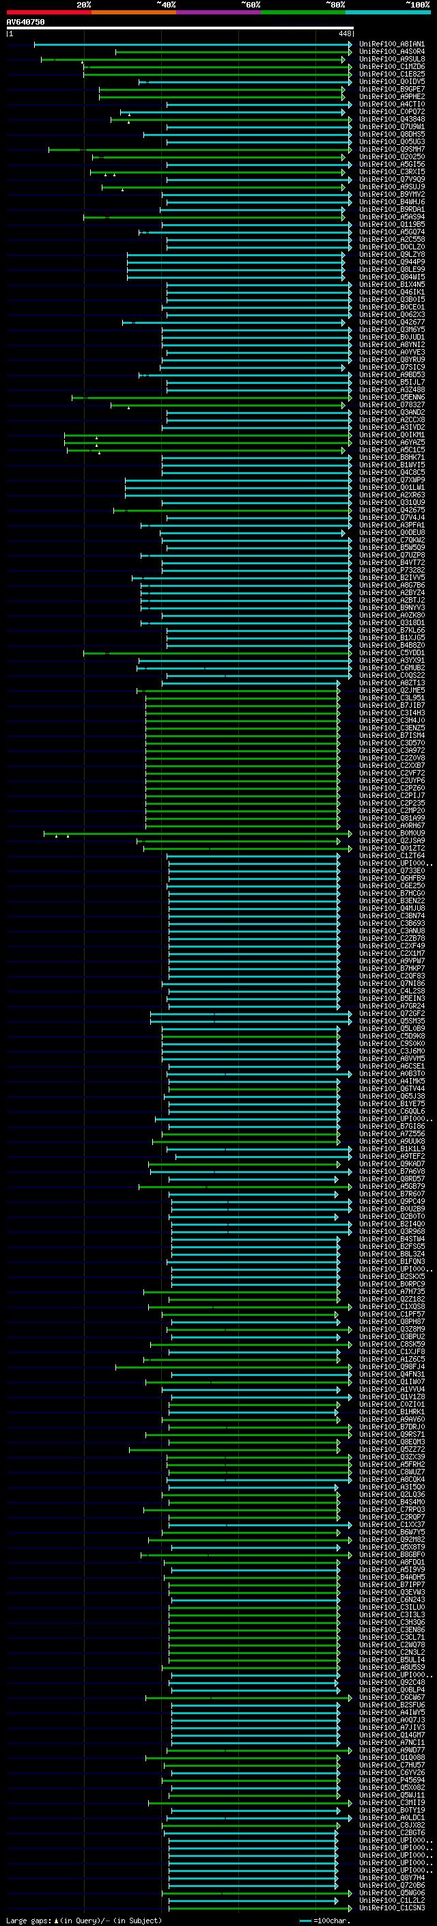Select hit label UniRef100_Q5SM35
437x1926 pixels.
pos(392,1021)
